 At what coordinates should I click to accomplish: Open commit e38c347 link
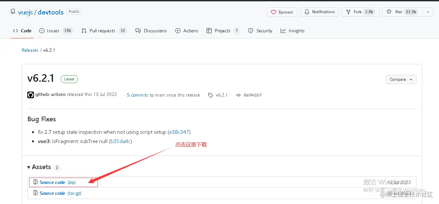tap(179, 132)
